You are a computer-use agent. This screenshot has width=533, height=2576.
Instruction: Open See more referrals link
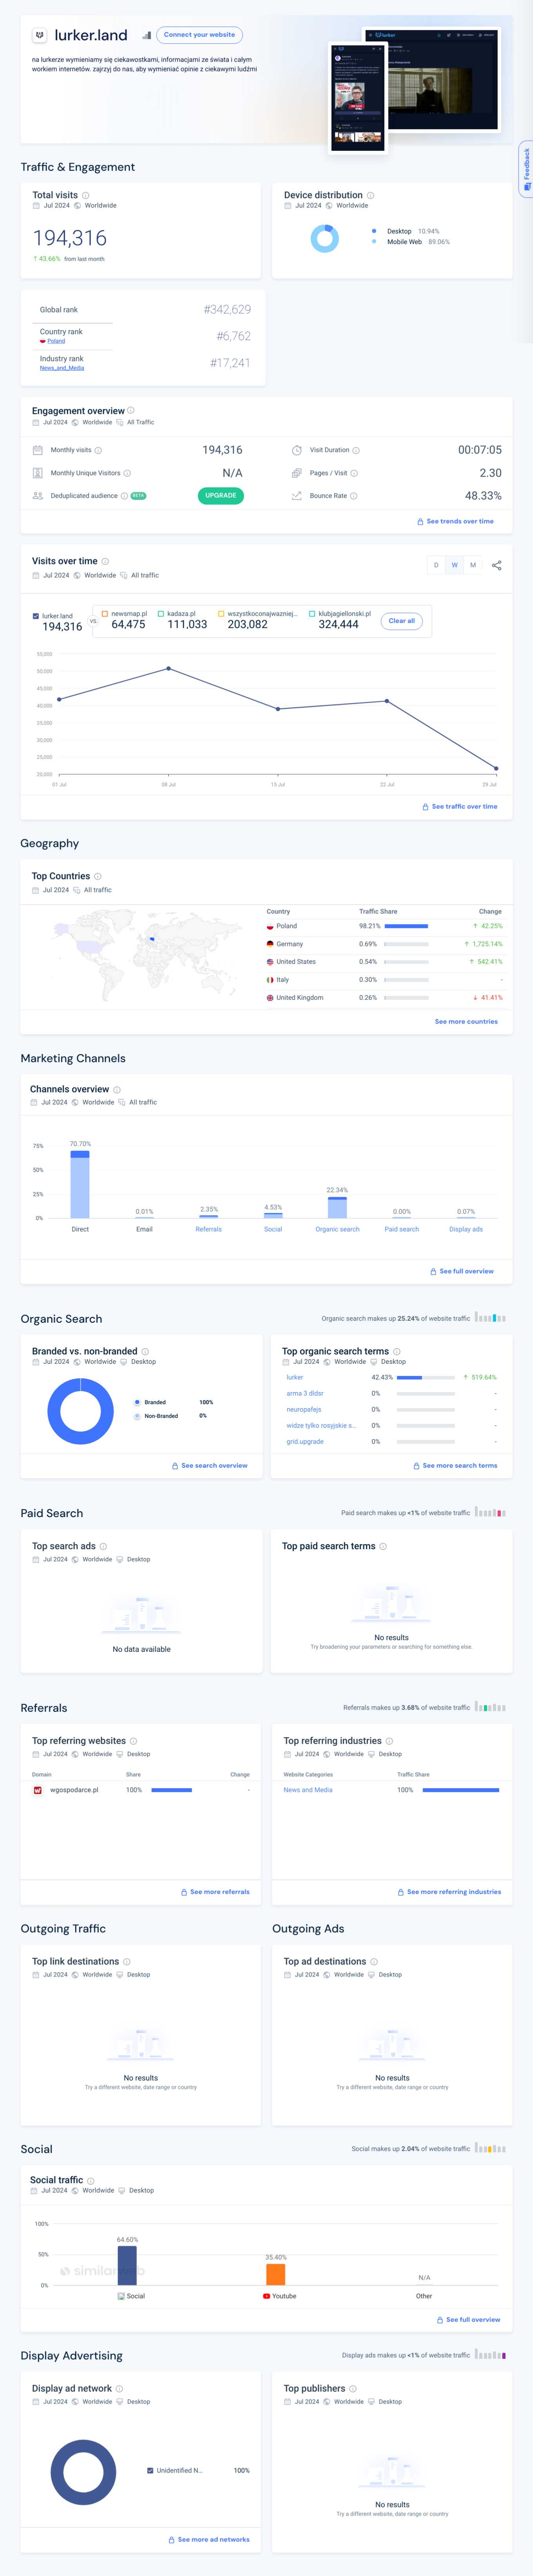click(215, 1892)
